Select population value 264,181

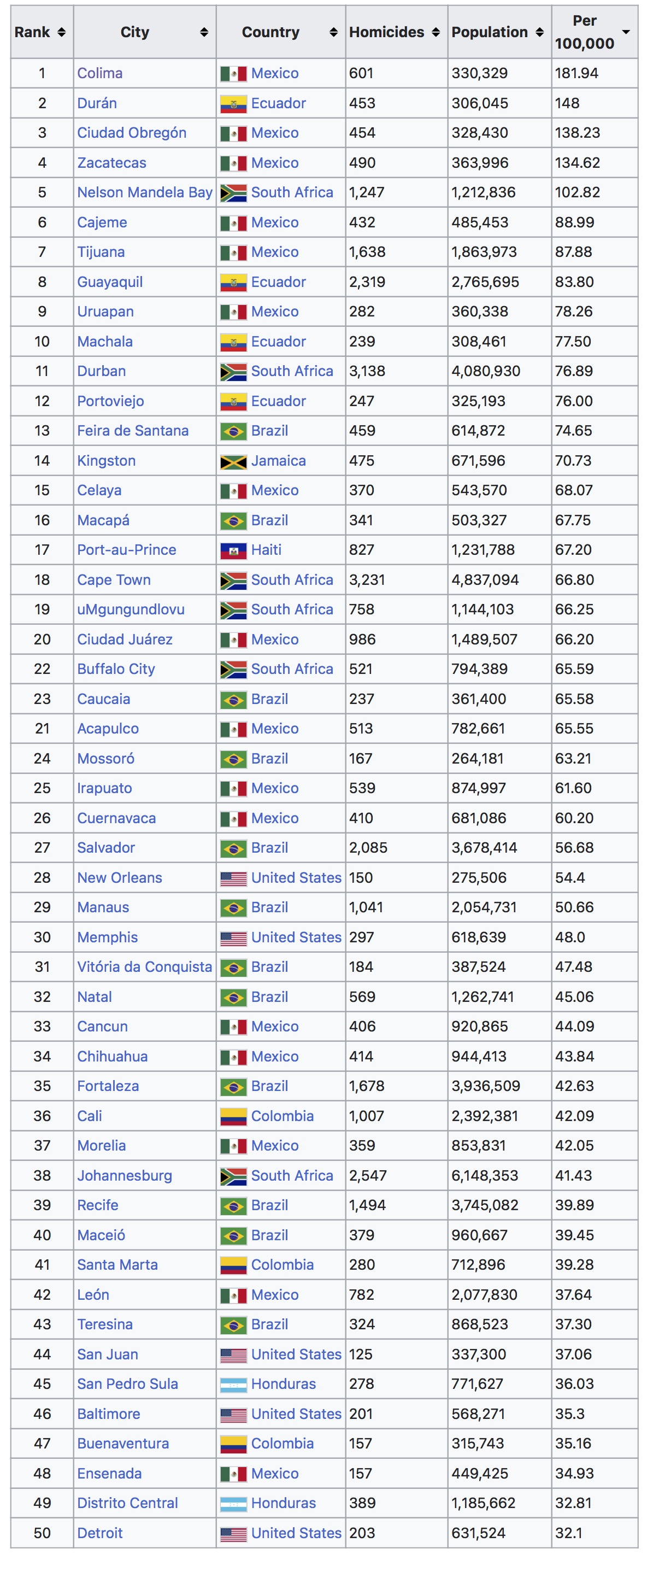click(x=477, y=759)
